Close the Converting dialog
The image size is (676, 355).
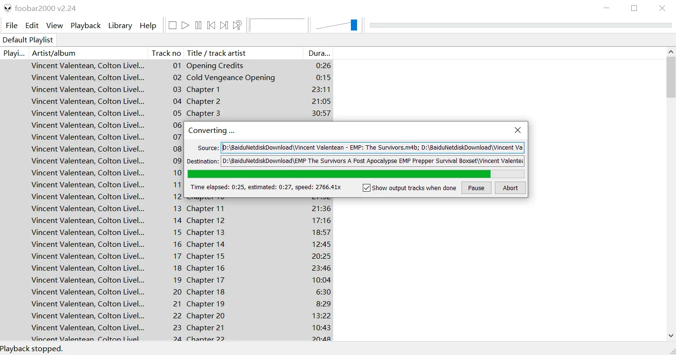518,130
